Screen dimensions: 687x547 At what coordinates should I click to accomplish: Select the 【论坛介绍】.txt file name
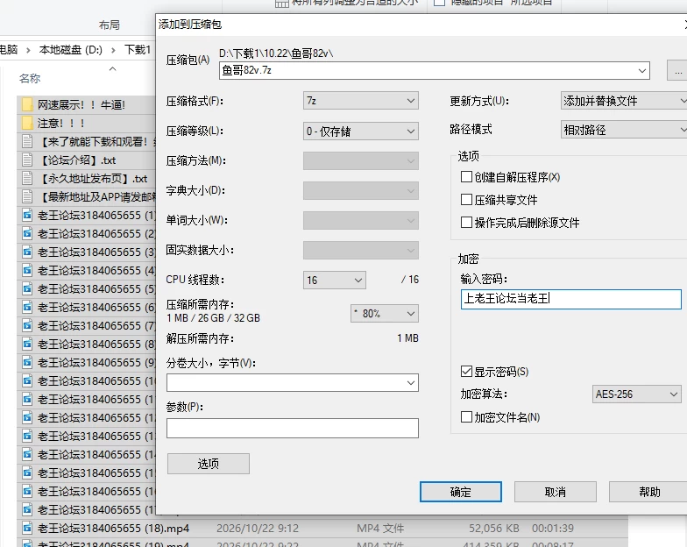(x=77, y=160)
